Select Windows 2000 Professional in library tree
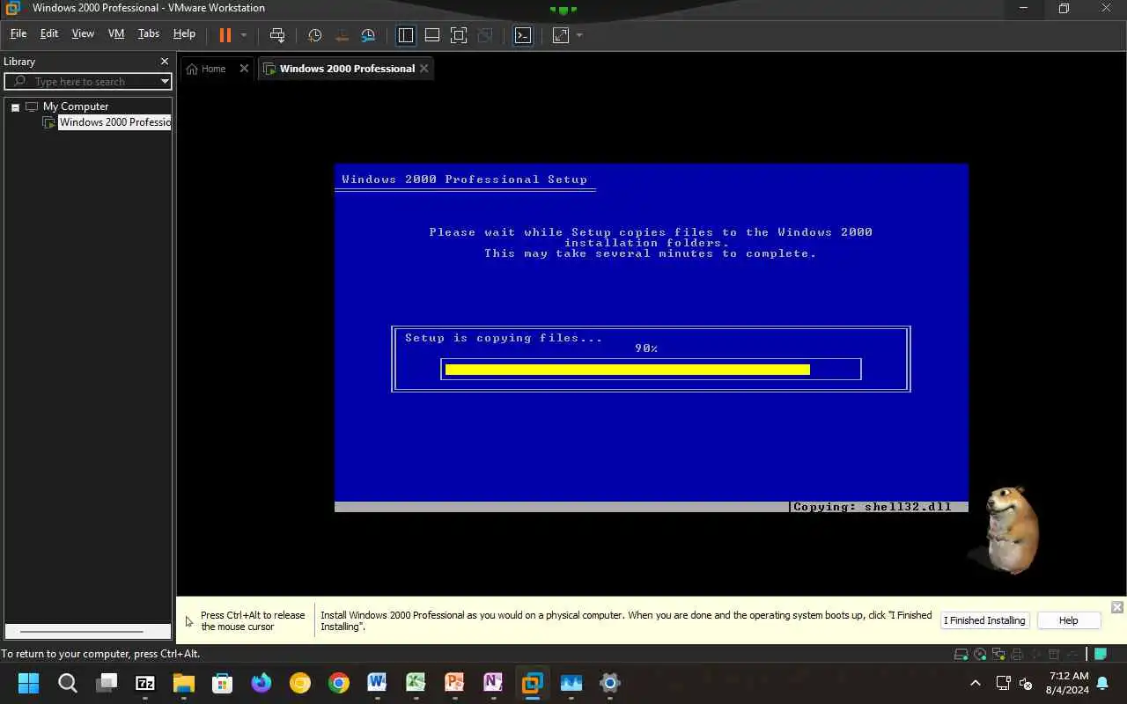1127x704 pixels. (x=114, y=122)
